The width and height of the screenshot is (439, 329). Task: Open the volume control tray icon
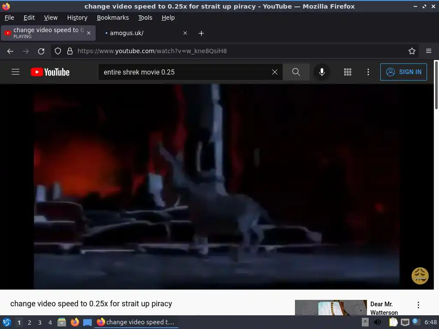click(x=378, y=322)
